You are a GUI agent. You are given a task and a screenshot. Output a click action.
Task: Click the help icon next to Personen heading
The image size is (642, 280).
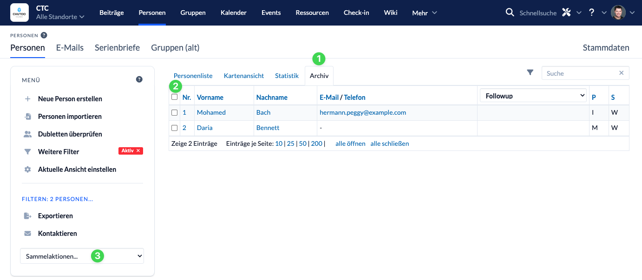click(x=44, y=35)
